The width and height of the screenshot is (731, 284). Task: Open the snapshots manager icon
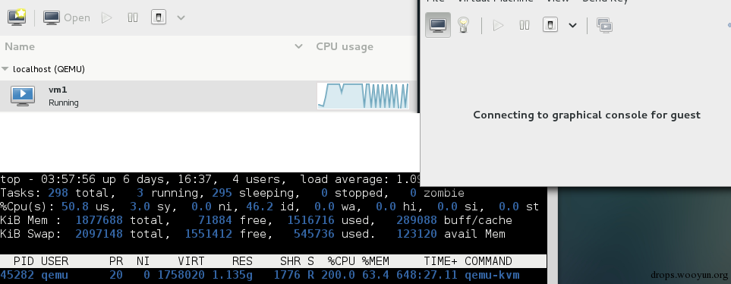[x=605, y=25]
